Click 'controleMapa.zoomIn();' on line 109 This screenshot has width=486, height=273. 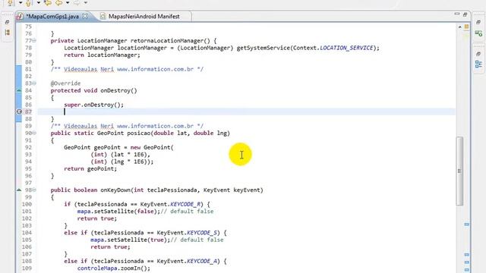tap(114, 268)
